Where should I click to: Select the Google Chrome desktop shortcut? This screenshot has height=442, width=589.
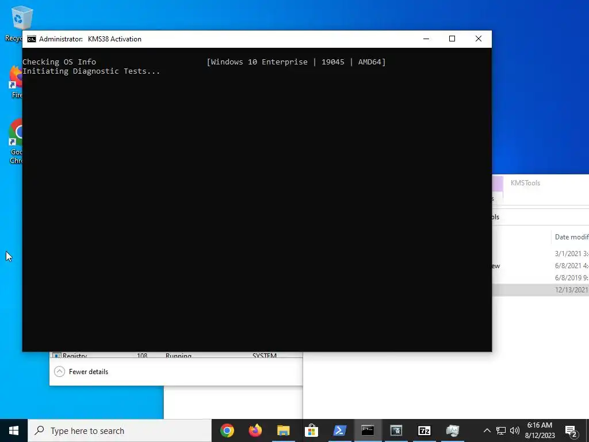click(15, 142)
